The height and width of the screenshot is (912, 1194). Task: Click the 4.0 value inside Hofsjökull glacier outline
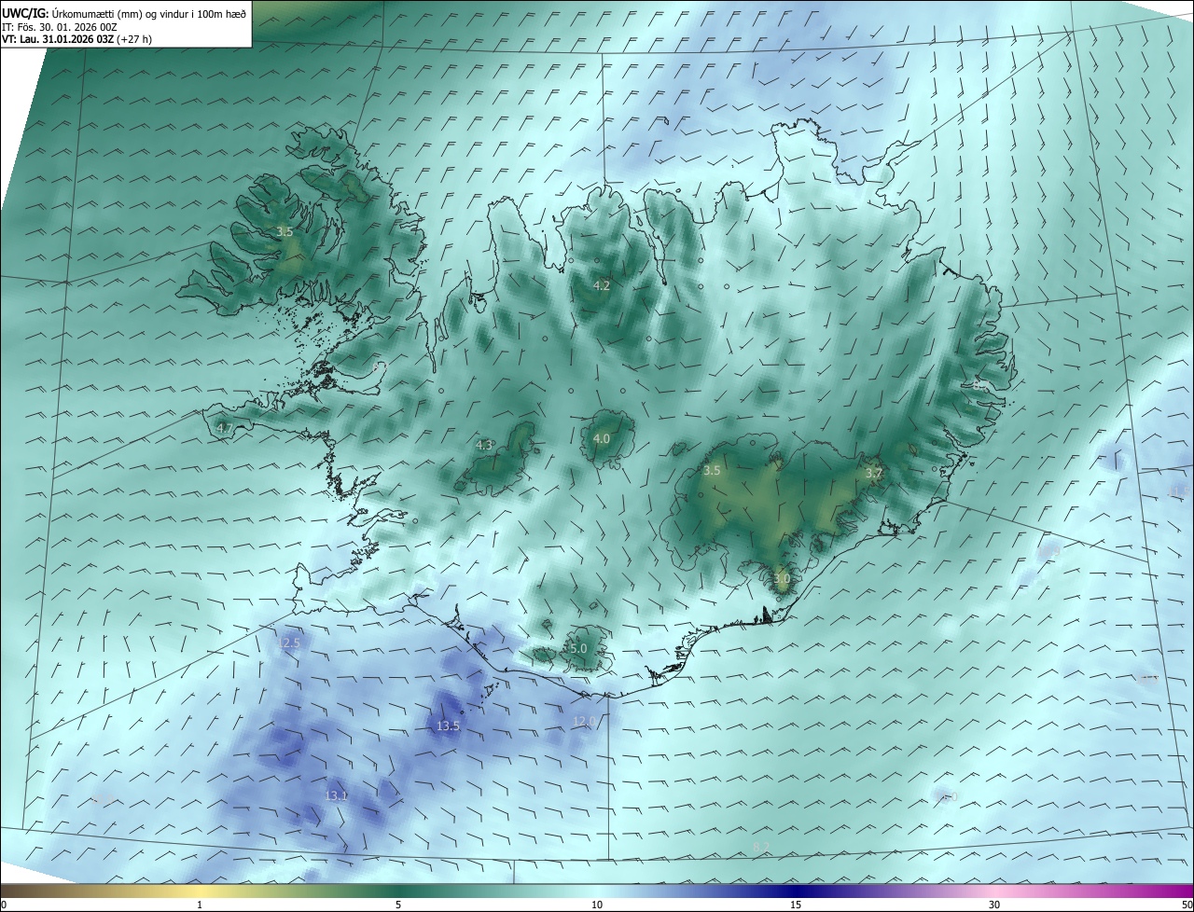[x=602, y=438]
